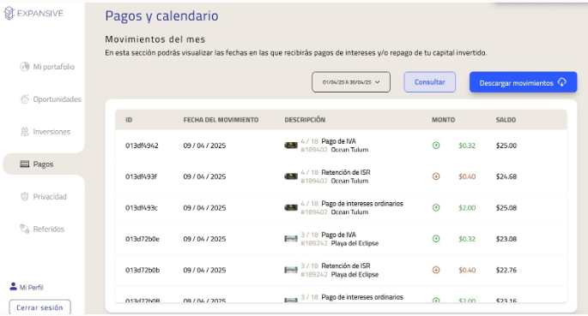The width and height of the screenshot is (588, 316).
Task: Click the cloud download icon
Action: 561,82
